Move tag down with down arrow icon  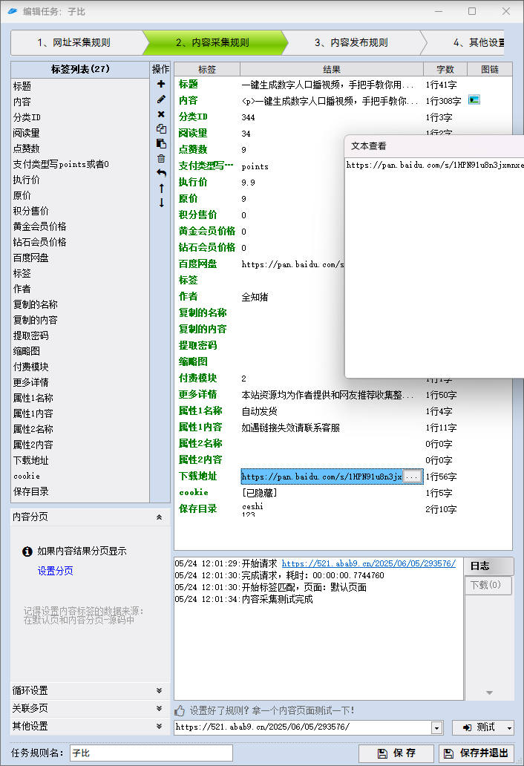(x=161, y=203)
